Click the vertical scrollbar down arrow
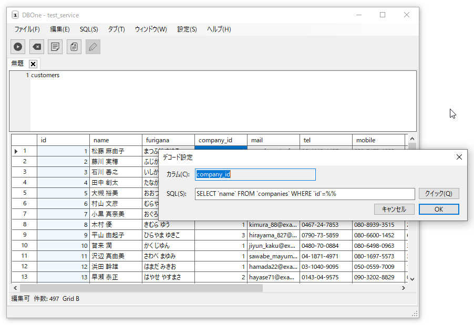 (x=412, y=279)
